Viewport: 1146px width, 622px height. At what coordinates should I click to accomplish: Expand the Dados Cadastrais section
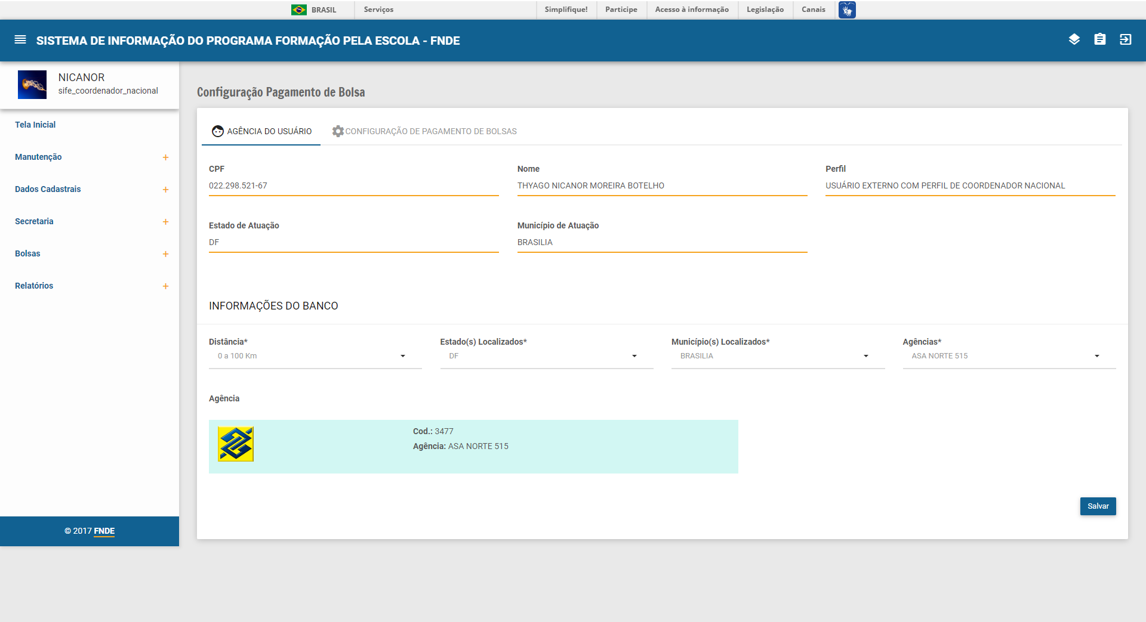click(165, 190)
